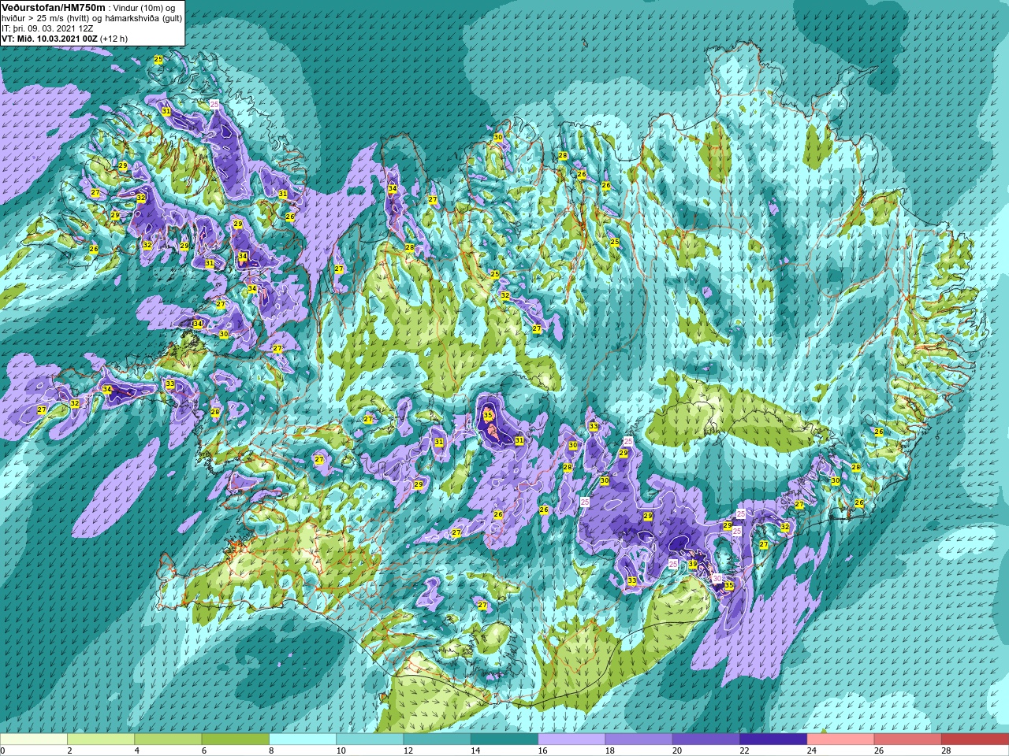Select legend scale number 0
Screen dimensions: 1009x756
click(x=3, y=750)
